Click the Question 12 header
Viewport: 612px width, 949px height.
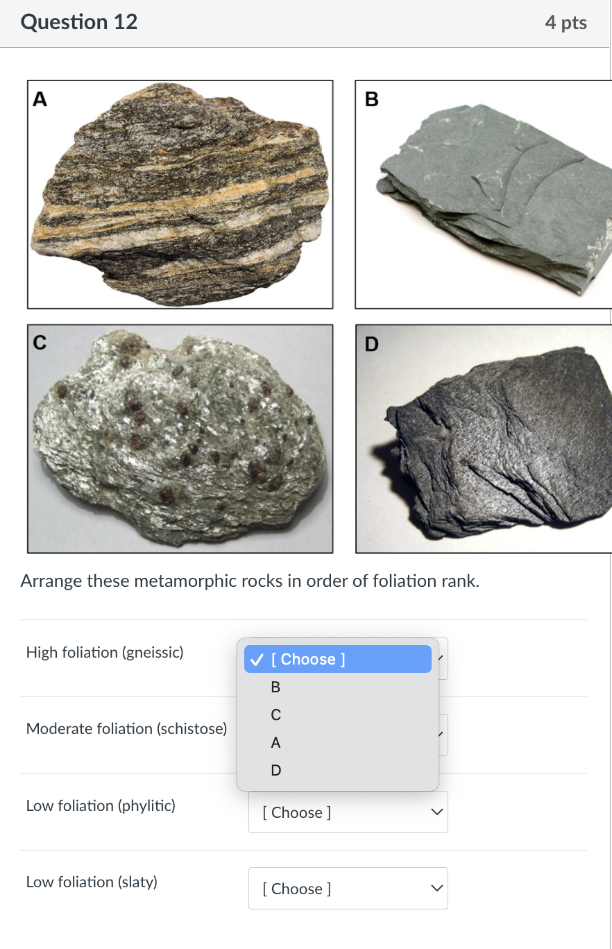(79, 22)
